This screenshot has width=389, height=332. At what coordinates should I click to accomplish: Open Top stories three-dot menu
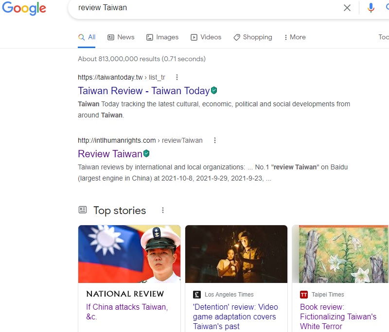tap(163, 210)
